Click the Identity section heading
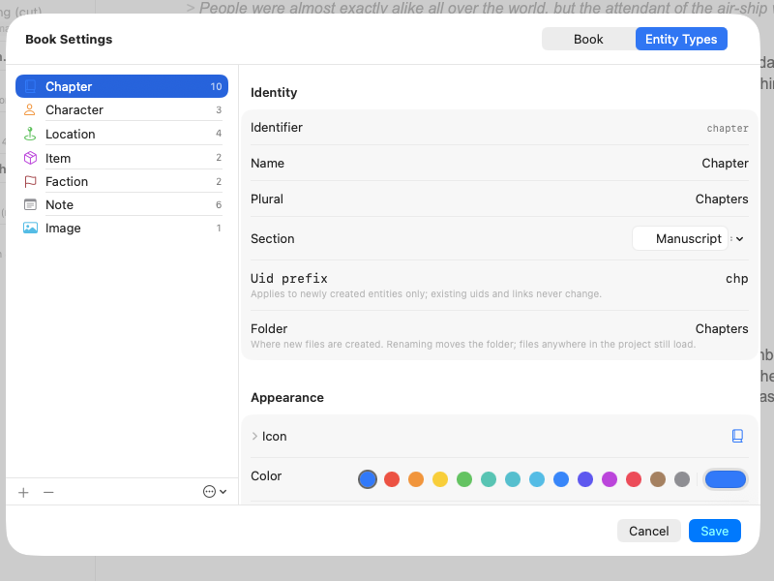This screenshot has width=774, height=581. tap(274, 92)
